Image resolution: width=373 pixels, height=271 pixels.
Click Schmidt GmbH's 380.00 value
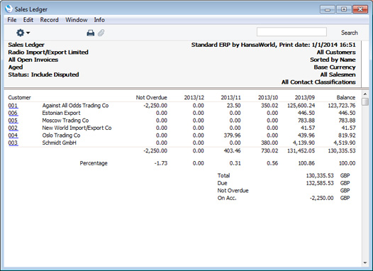click(269, 143)
